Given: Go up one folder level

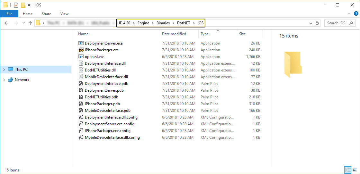Looking at the screenshot, I should [x=30, y=23].
